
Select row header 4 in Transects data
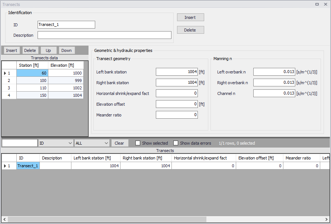(9, 95)
